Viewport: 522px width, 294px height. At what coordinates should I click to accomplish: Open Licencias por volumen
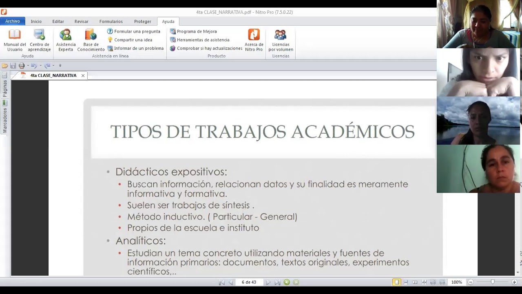(x=281, y=40)
